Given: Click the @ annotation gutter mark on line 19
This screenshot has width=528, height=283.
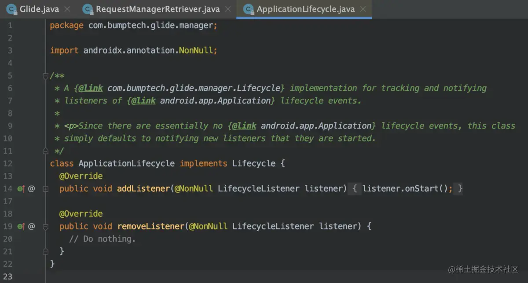Looking at the screenshot, I should (x=31, y=226).
